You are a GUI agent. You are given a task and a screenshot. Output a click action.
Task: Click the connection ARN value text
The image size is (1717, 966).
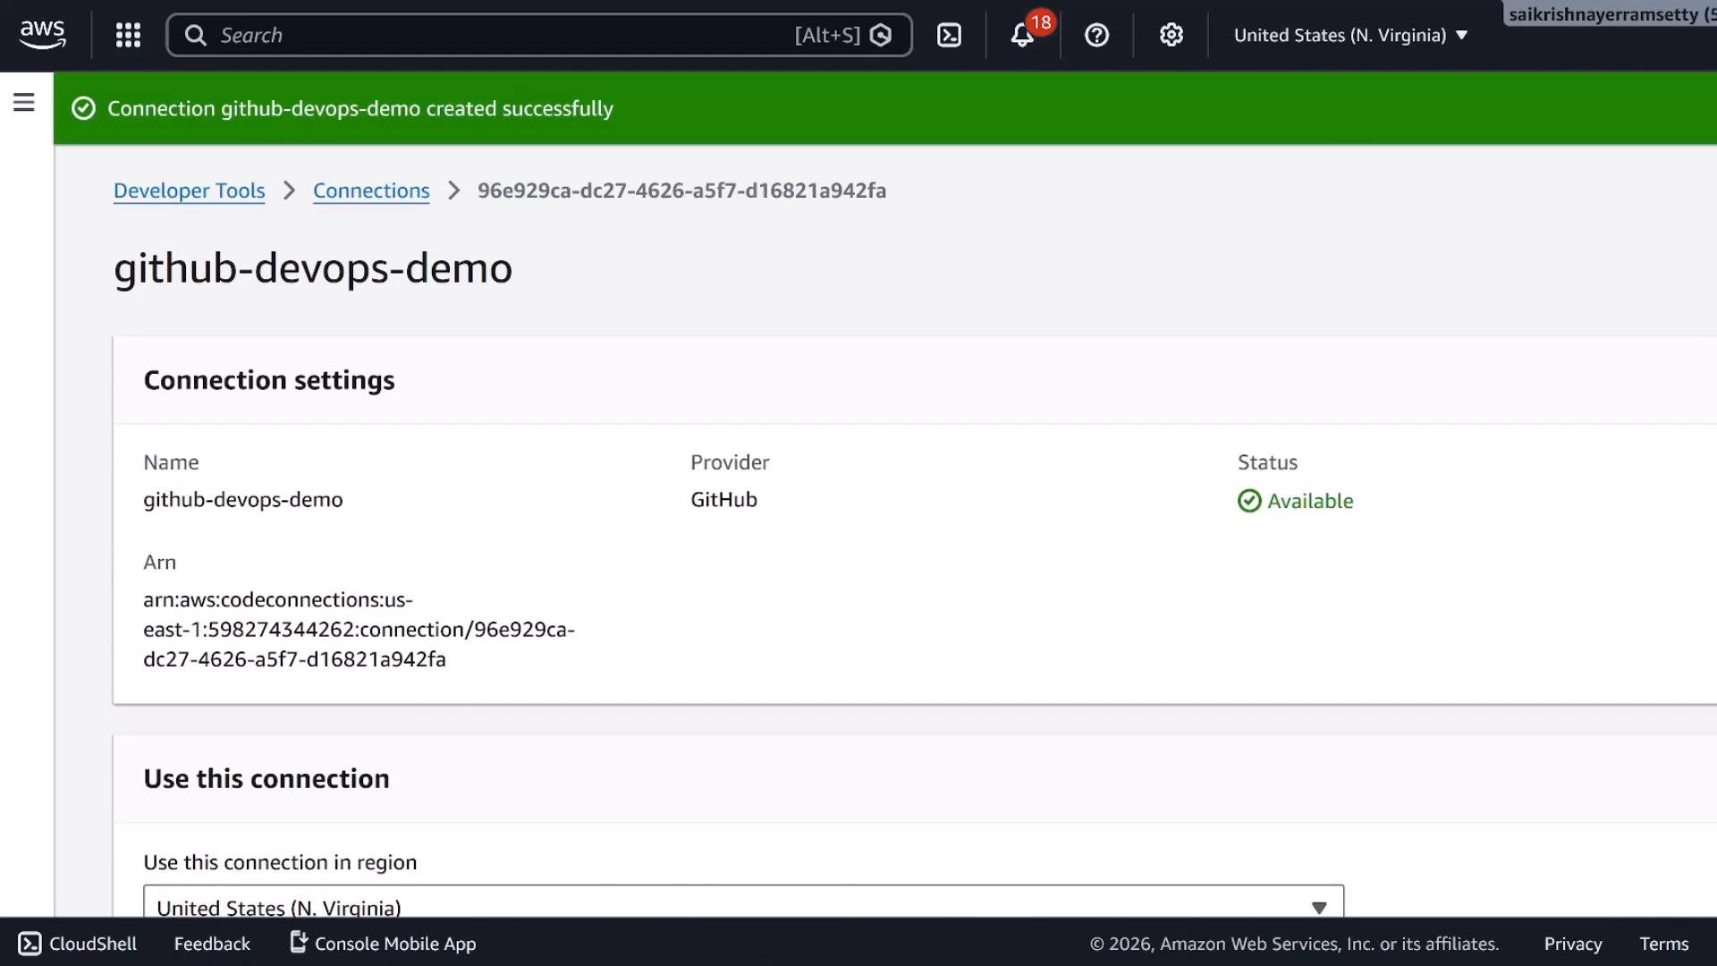click(359, 629)
